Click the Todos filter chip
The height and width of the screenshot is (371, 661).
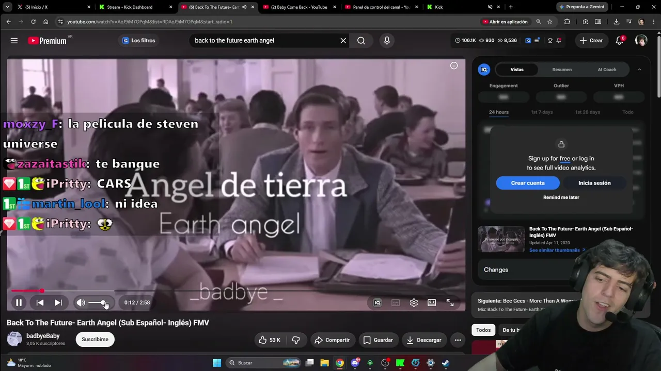click(x=483, y=330)
